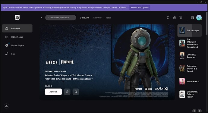Select End of Abyss in carousel list
The height and width of the screenshot is (113, 208).
[189, 30]
